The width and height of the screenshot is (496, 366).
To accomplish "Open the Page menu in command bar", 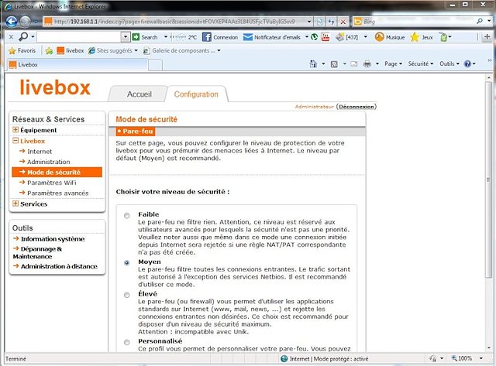I will (394, 64).
